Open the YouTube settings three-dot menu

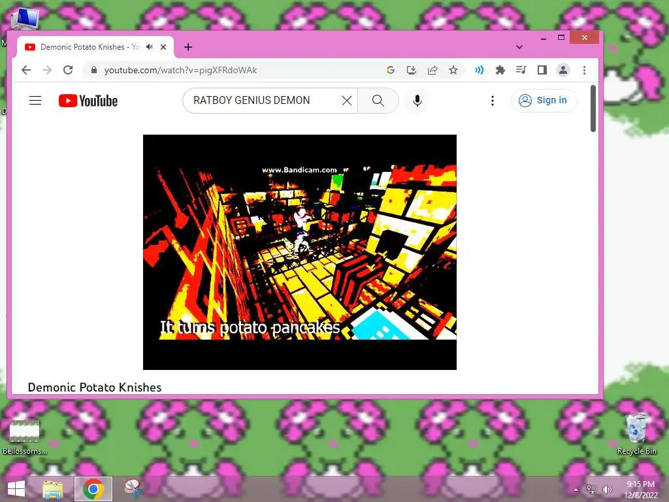(x=493, y=101)
